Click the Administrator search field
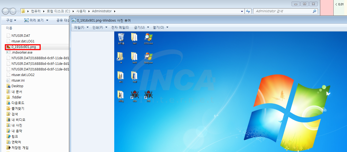 pyautogui.click(x=285, y=11)
